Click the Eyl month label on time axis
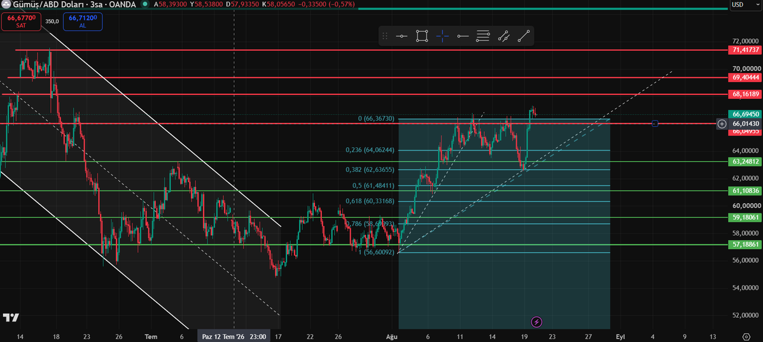The height and width of the screenshot is (342, 763). (x=620, y=337)
